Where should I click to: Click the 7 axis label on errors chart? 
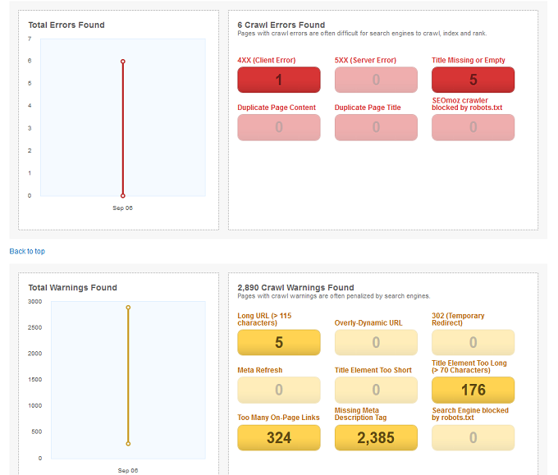click(x=30, y=39)
